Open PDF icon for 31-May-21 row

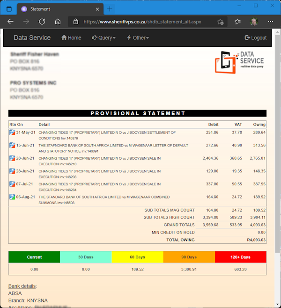tap(12, 132)
